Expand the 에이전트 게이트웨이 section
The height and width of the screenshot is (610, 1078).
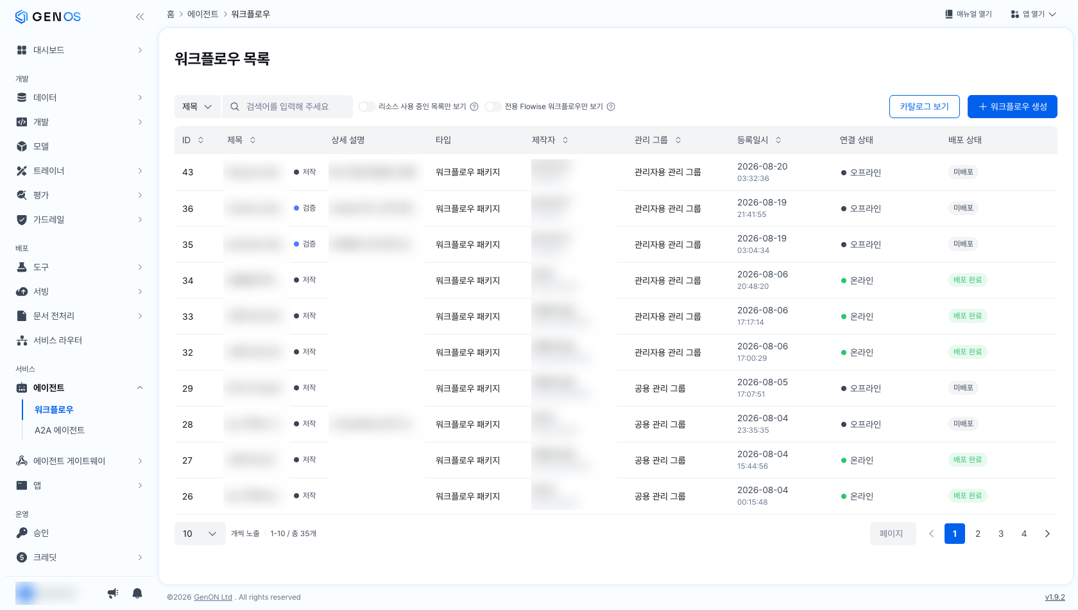(140, 461)
